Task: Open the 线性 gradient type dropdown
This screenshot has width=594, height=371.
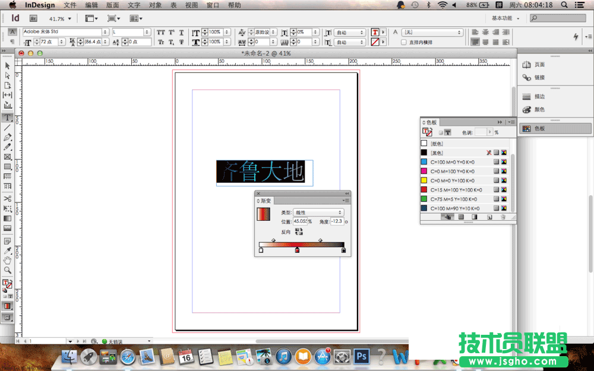Action: (x=318, y=213)
